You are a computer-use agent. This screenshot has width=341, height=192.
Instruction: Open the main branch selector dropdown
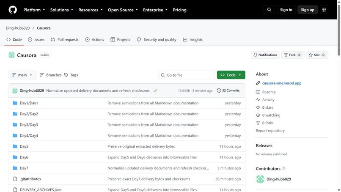pos(22,75)
